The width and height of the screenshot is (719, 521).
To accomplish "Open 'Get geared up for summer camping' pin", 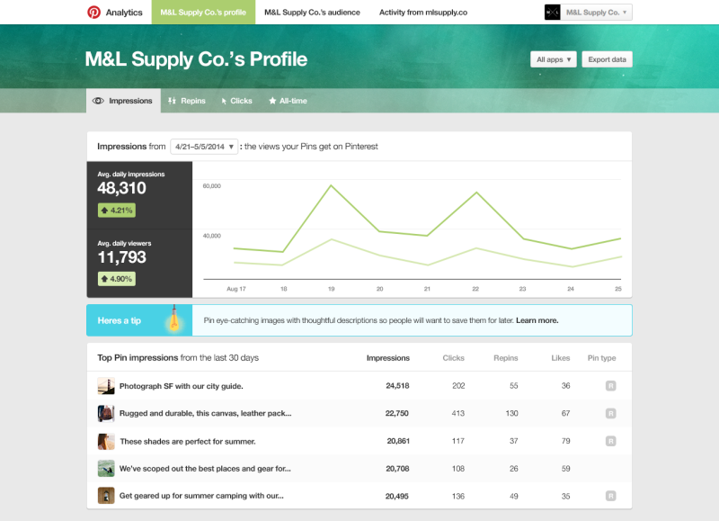I will pos(201,496).
